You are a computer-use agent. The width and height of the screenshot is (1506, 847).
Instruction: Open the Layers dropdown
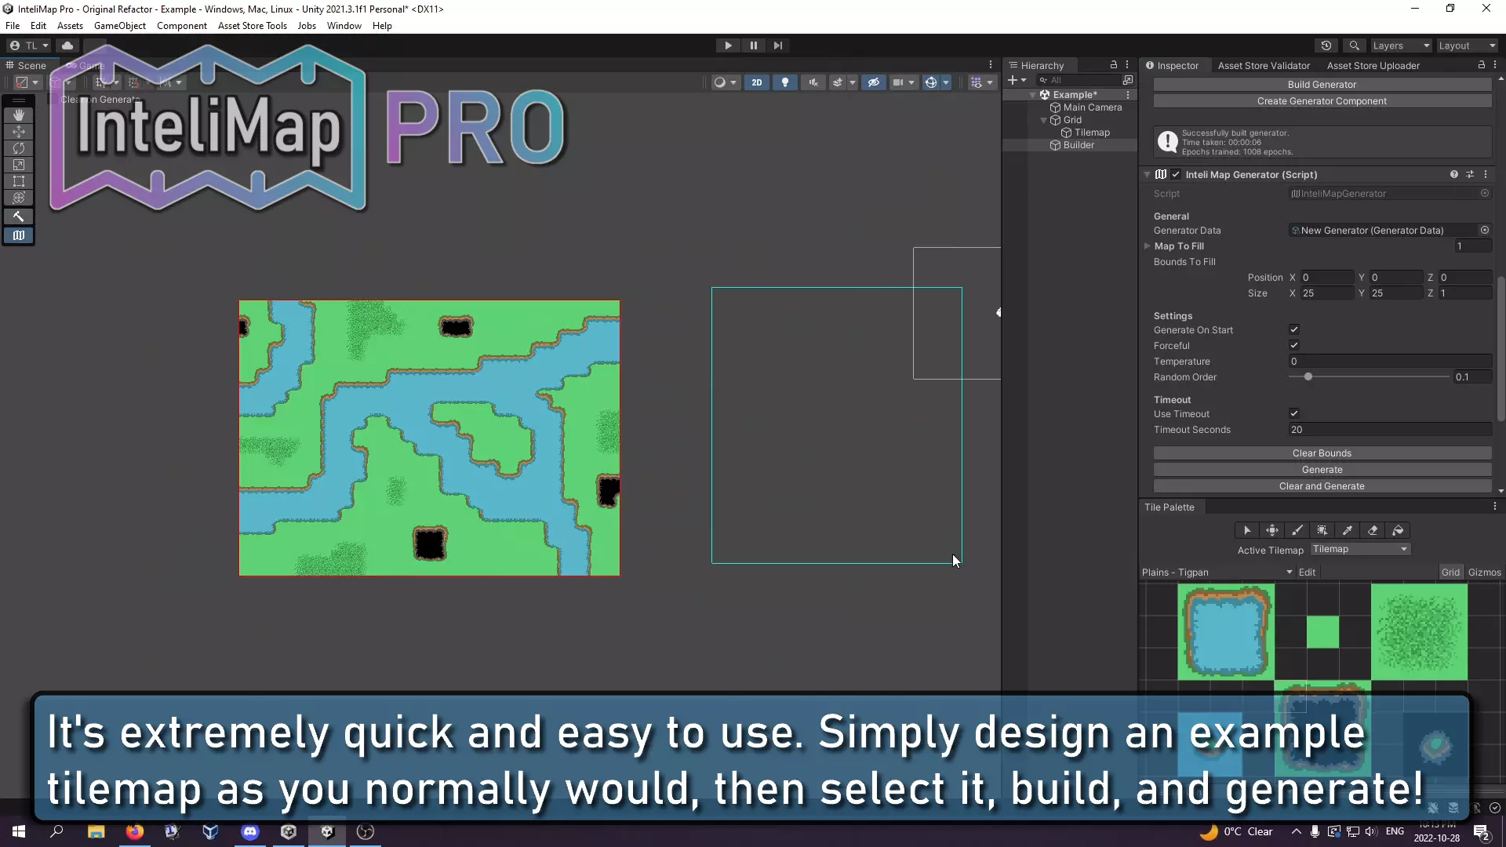(1401, 45)
